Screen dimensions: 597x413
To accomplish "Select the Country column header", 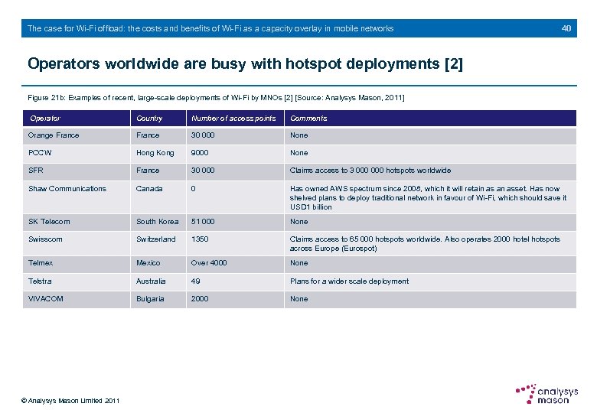I will (158, 119).
